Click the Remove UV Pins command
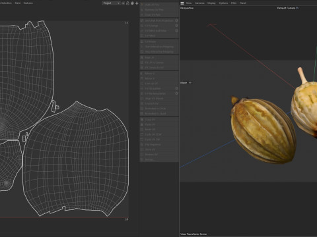Screen dimensions: 317x237 click(x=159, y=10)
